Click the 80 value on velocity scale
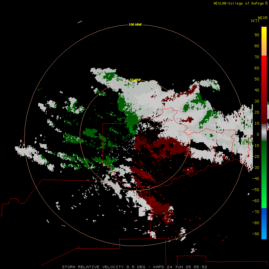 tap(257, 46)
